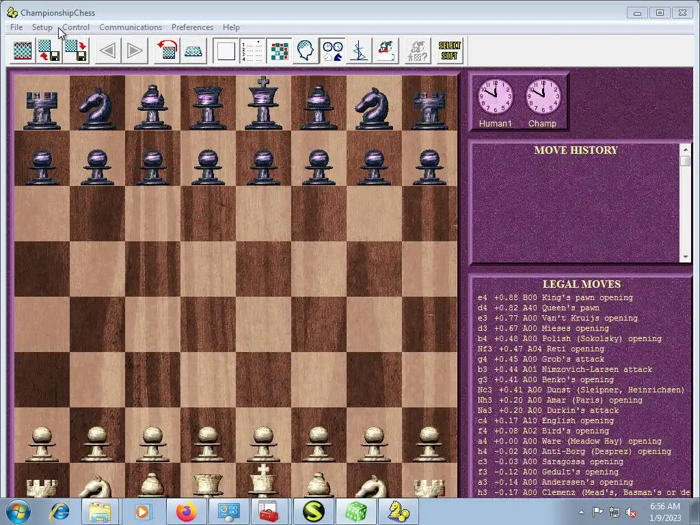Choose legal move b4 Polish (Sokolsky) opening
The image size is (700, 525).
click(569, 339)
